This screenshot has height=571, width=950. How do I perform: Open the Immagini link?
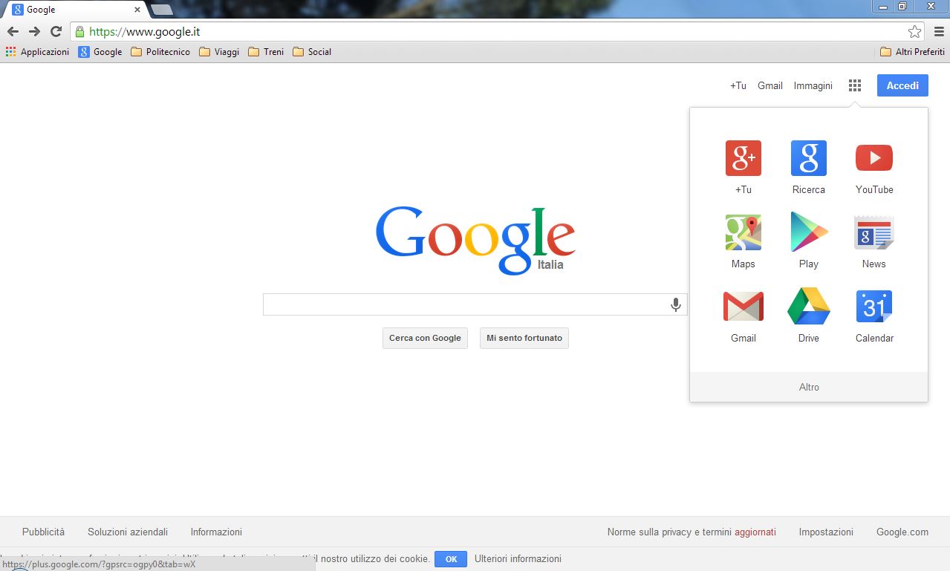point(813,85)
